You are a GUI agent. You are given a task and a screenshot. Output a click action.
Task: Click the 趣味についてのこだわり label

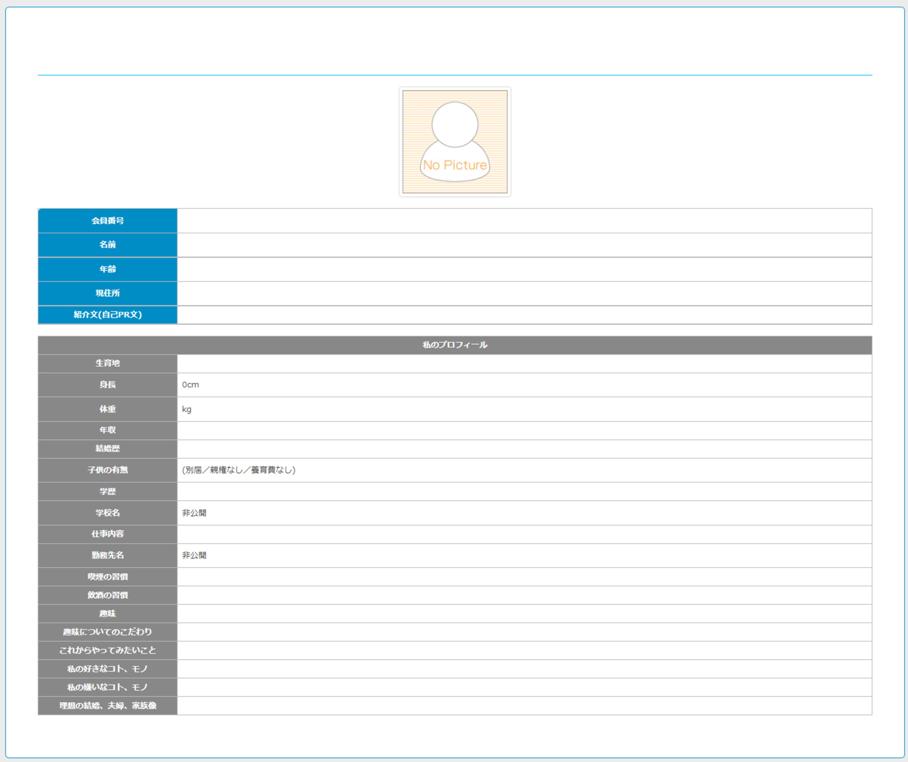point(107,632)
